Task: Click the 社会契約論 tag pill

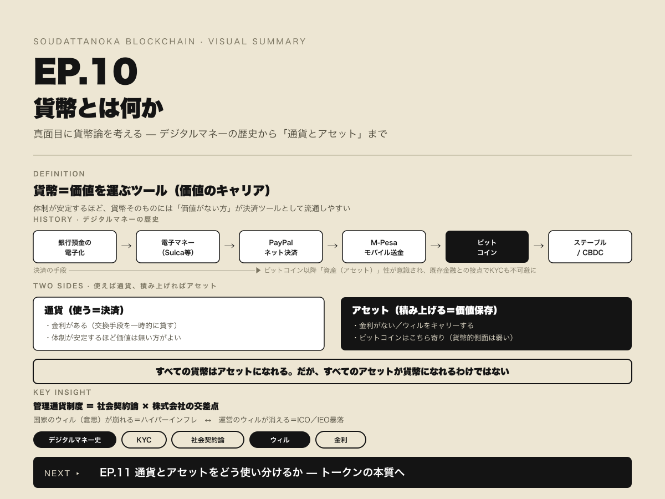Action: 208,440
